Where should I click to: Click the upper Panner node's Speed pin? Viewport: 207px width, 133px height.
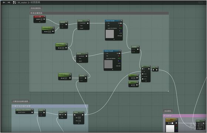pyautogui.click(x=79, y=28)
